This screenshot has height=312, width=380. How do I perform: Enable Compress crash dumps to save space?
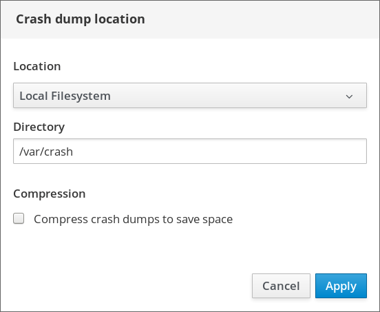pos(19,218)
